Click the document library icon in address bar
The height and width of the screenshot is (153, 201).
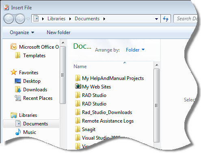36,19
